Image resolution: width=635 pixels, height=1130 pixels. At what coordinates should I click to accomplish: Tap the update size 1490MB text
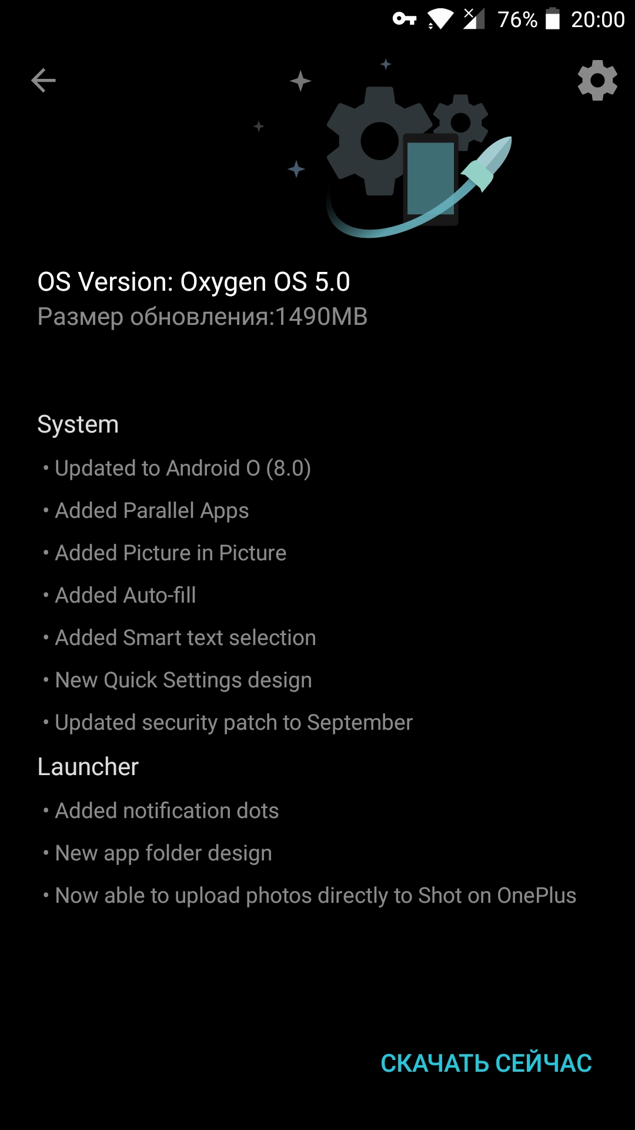(203, 317)
